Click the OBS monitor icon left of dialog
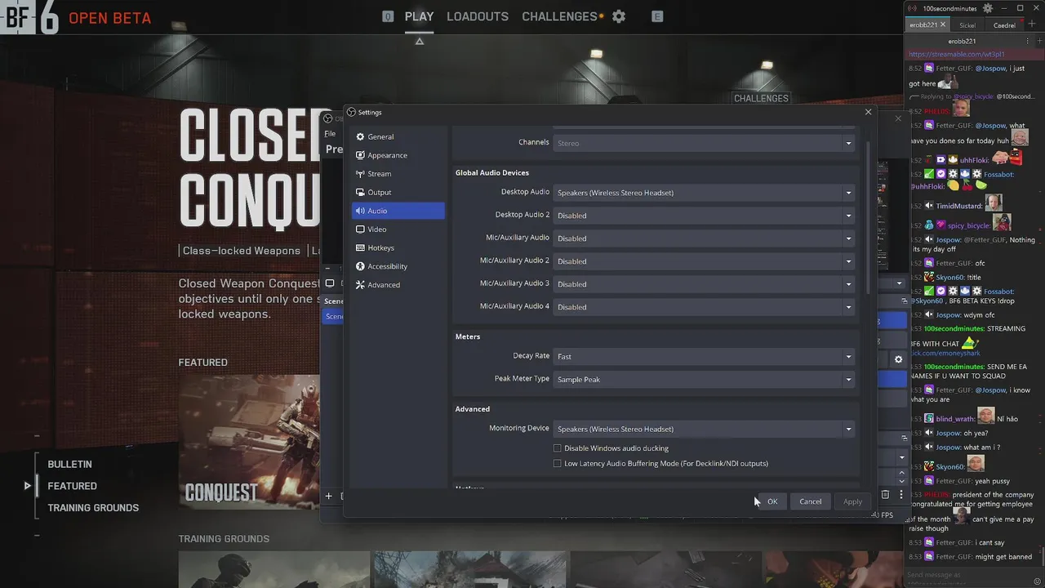Screen dimensions: 1045x588 click(x=330, y=283)
